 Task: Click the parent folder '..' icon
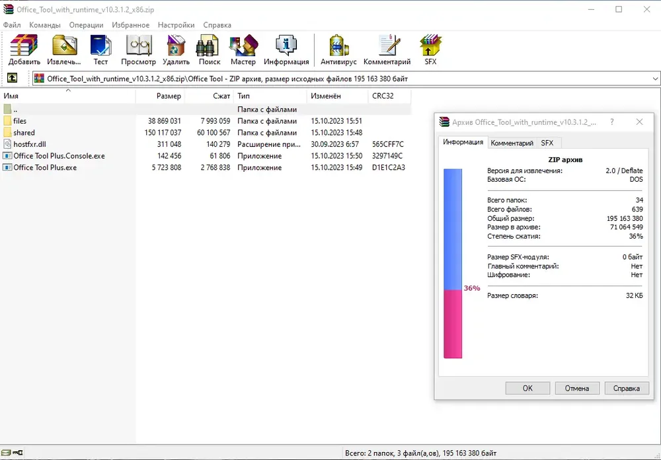[x=7, y=109]
